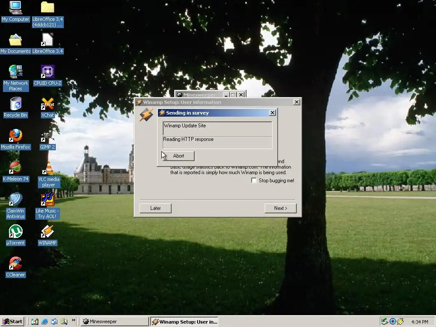
Task: Close the Sending in survey dialog
Action: (272, 112)
